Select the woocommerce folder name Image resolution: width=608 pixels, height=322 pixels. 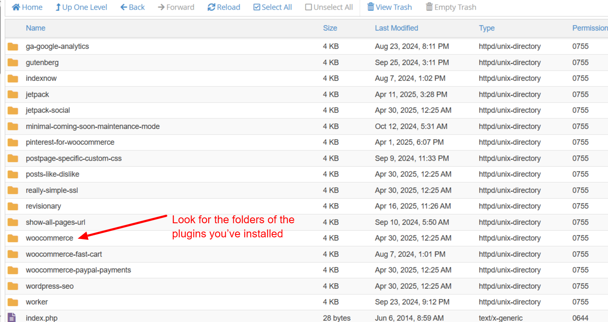(x=49, y=238)
